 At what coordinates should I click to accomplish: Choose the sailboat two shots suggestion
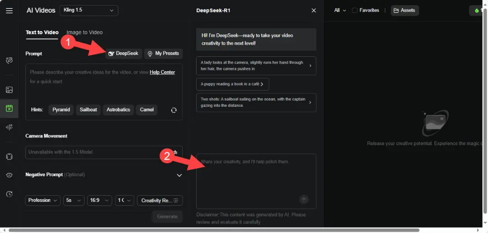[256, 103]
